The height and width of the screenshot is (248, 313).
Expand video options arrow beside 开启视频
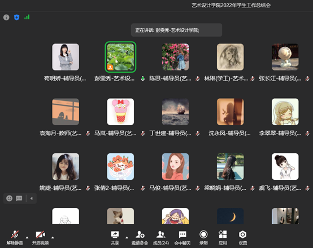coord(53,237)
